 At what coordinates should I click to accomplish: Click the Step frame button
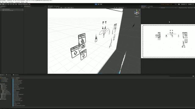coord(101,4)
